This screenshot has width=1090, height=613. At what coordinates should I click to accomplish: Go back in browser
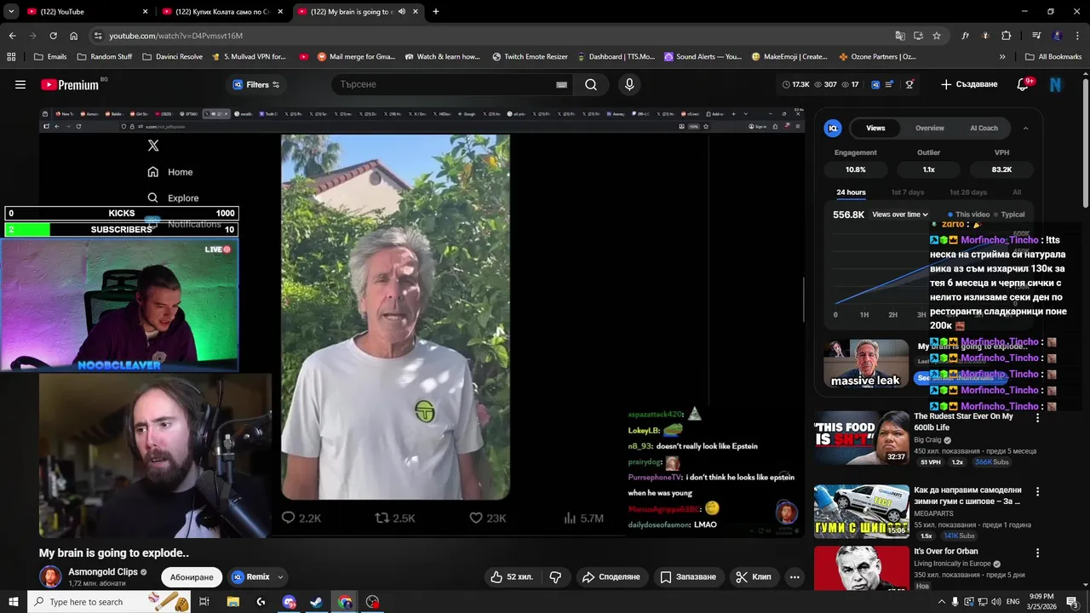[x=12, y=36]
